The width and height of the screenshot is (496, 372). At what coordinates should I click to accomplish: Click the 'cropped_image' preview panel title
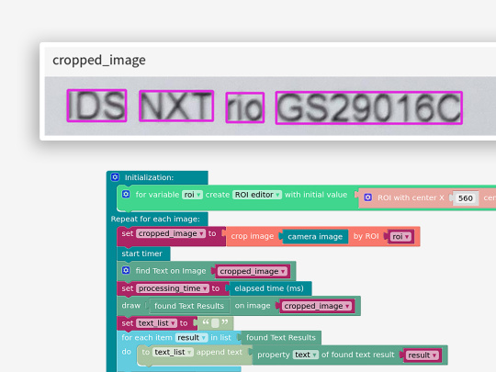[x=99, y=60]
